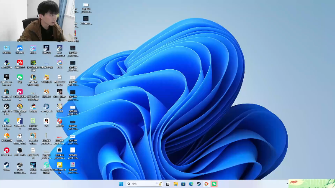Viewport: 335px width, 188px height.
Task: Open Epic Games Launcher desktop shortcut
Action: (x=6, y=78)
